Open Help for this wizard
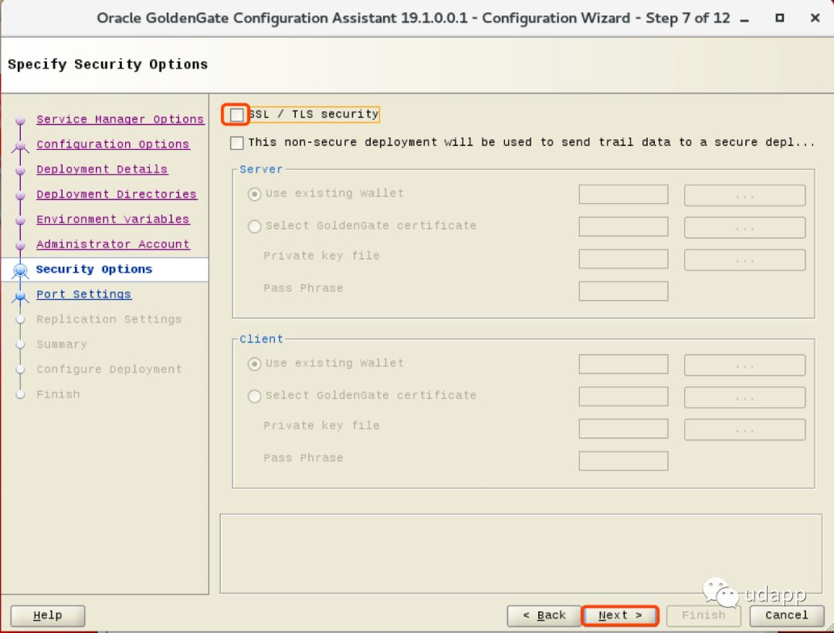Screen dimensions: 834x633 coord(47,615)
